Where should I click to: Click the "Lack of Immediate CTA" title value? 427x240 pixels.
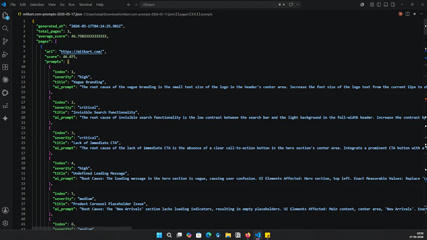point(95,143)
